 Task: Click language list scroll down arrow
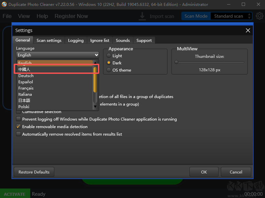[x=95, y=107]
